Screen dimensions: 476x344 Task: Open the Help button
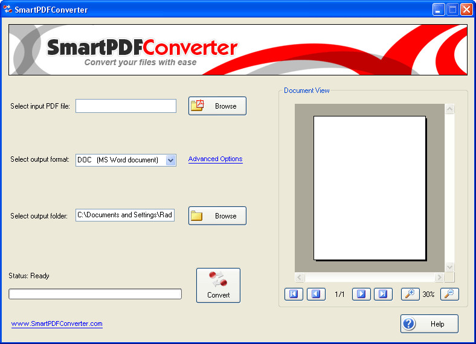click(x=429, y=323)
